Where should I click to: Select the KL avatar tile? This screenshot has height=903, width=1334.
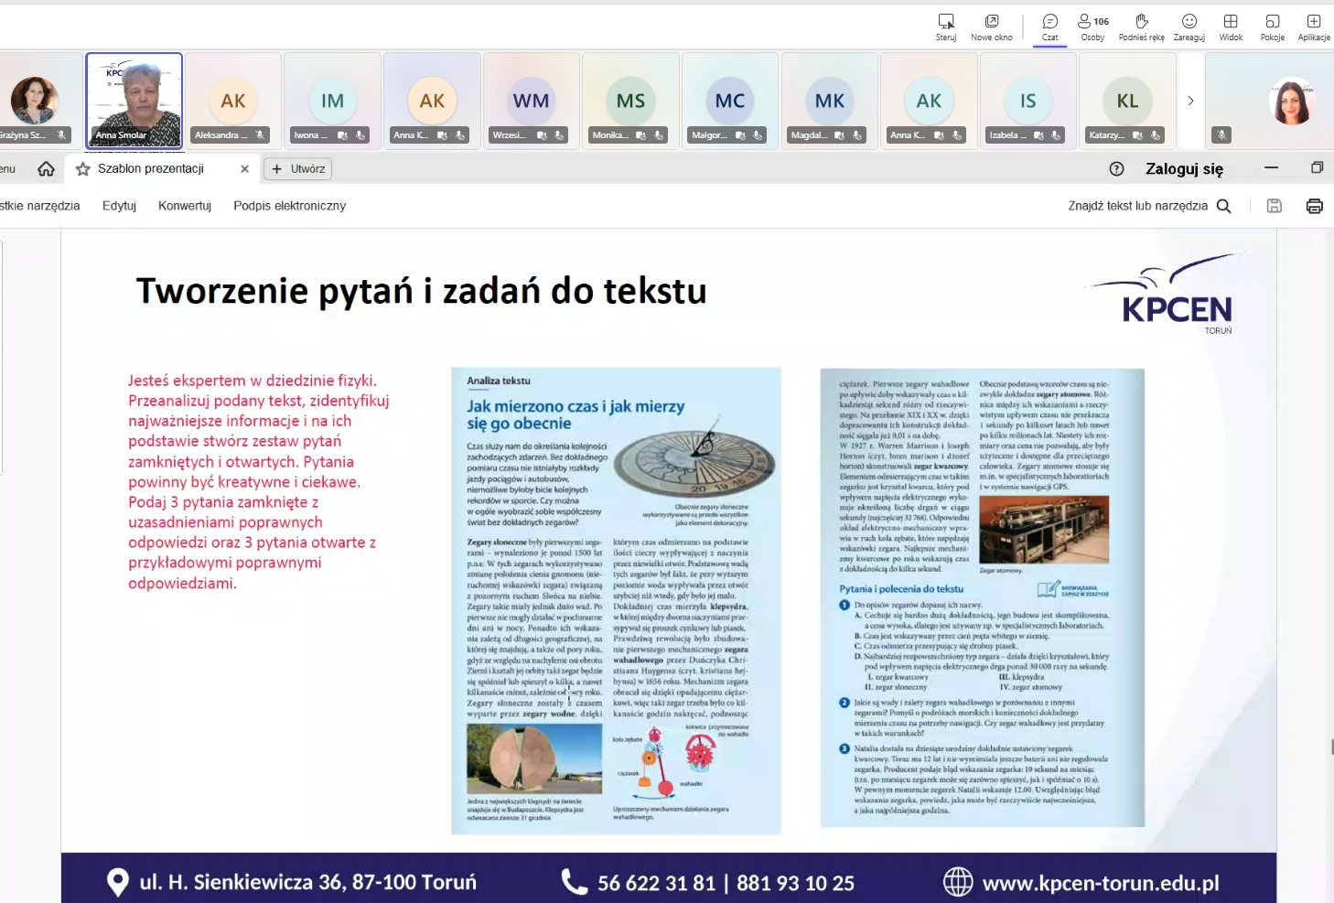[1128, 101]
